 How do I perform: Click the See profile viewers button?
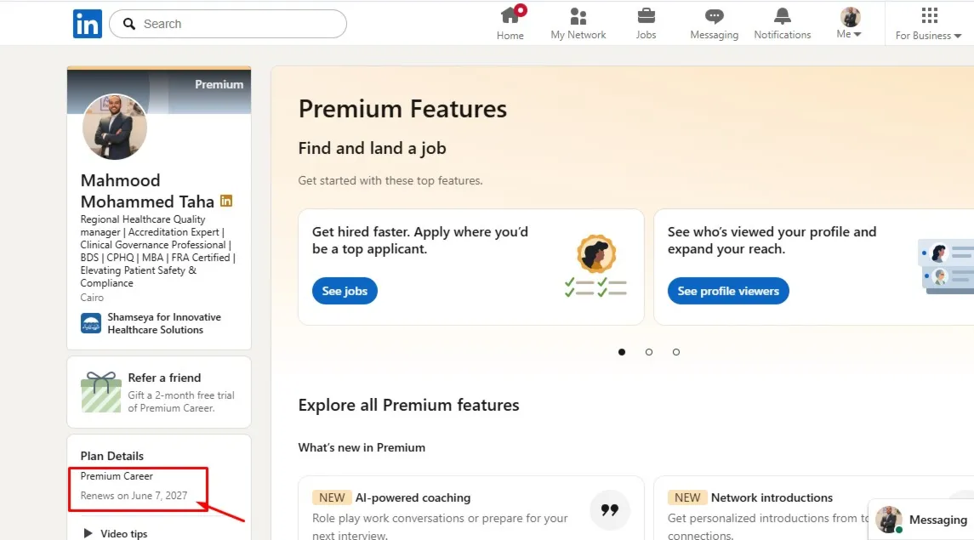click(x=728, y=291)
